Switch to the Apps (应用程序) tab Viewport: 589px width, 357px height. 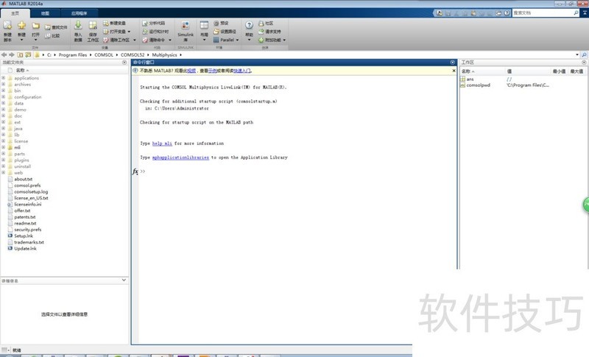(80, 13)
